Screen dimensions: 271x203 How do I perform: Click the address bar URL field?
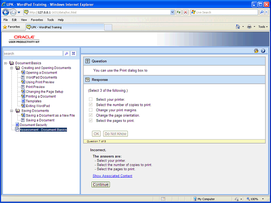100,12
